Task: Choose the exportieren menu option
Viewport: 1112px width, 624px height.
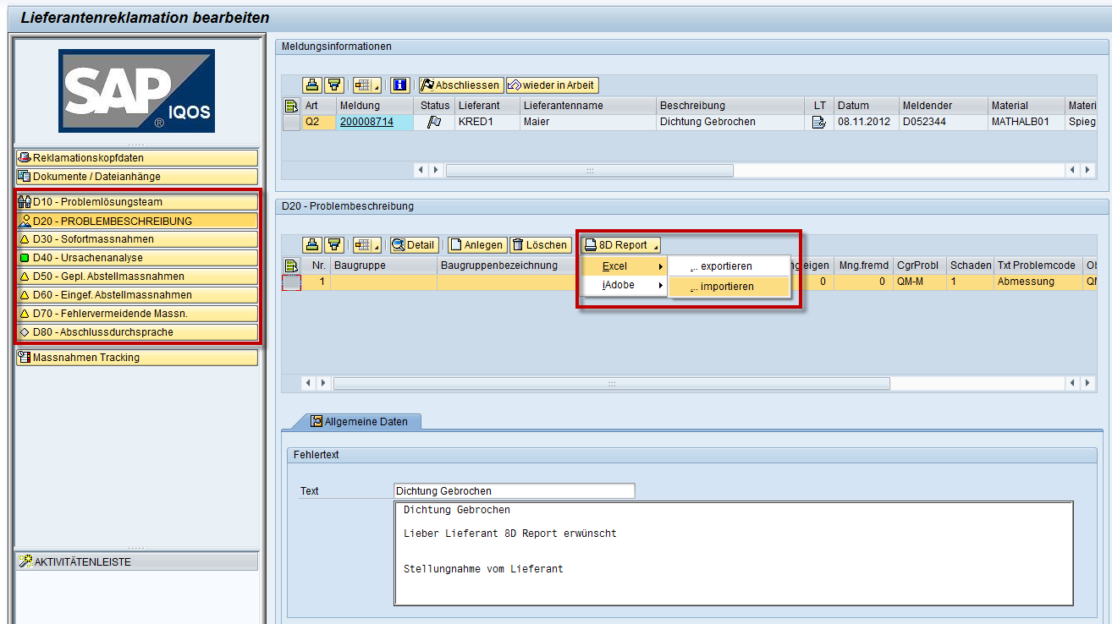Action: tap(729, 266)
